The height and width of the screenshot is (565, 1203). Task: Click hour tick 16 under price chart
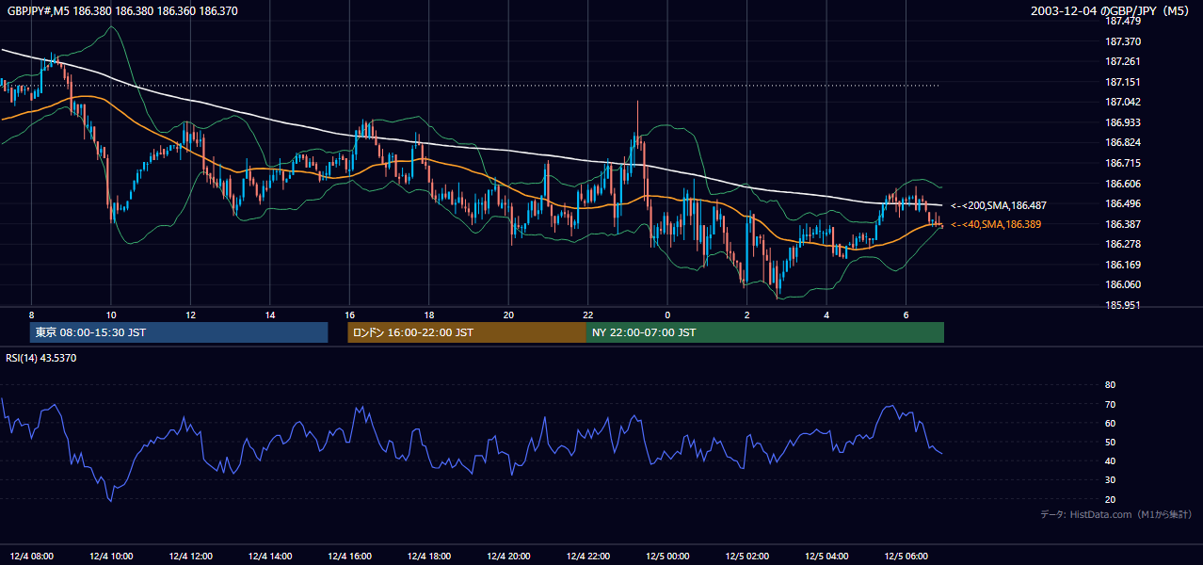click(350, 315)
